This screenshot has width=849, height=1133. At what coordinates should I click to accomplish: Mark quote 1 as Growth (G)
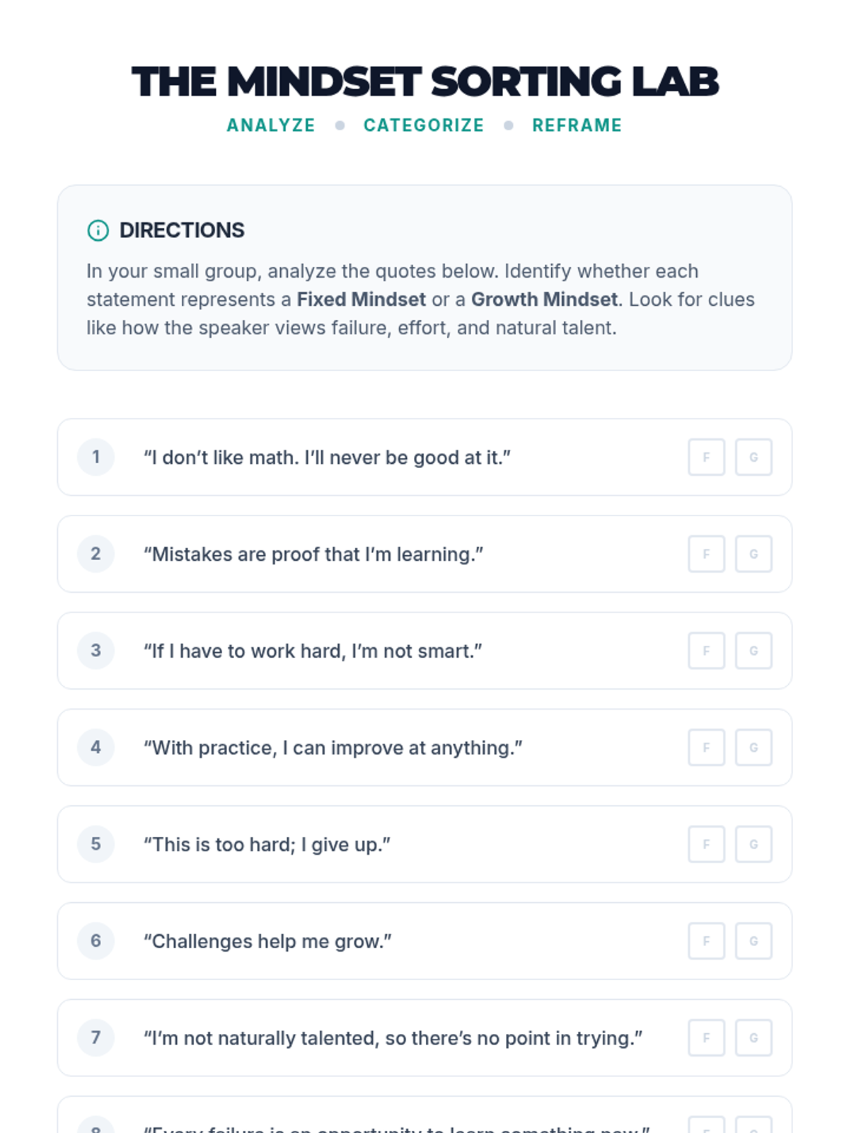[753, 457]
